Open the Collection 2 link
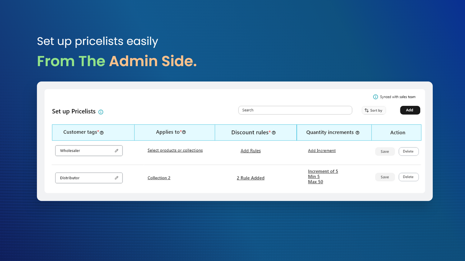The image size is (465, 261). [159, 178]
